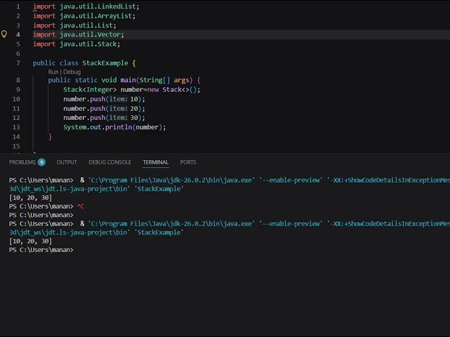Switch to the OUTPUT tab

click(67, 162)
